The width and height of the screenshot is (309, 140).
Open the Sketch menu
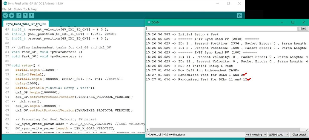click(x=18, y=9)
